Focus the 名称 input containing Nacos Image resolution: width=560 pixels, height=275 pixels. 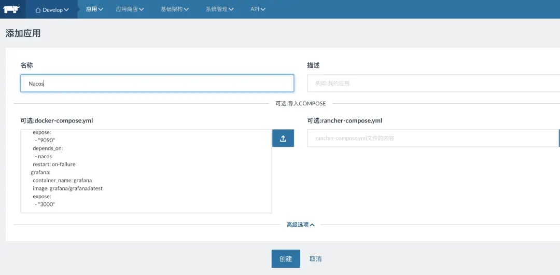[x=157, y=84]
